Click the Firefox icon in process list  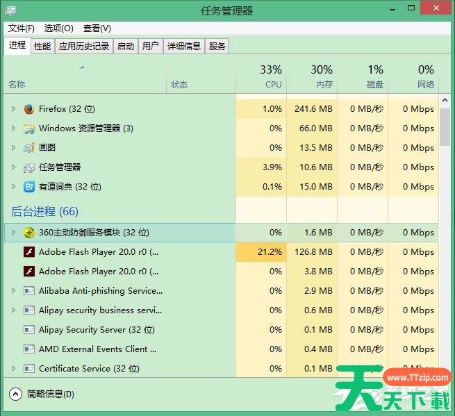(29, 109)
